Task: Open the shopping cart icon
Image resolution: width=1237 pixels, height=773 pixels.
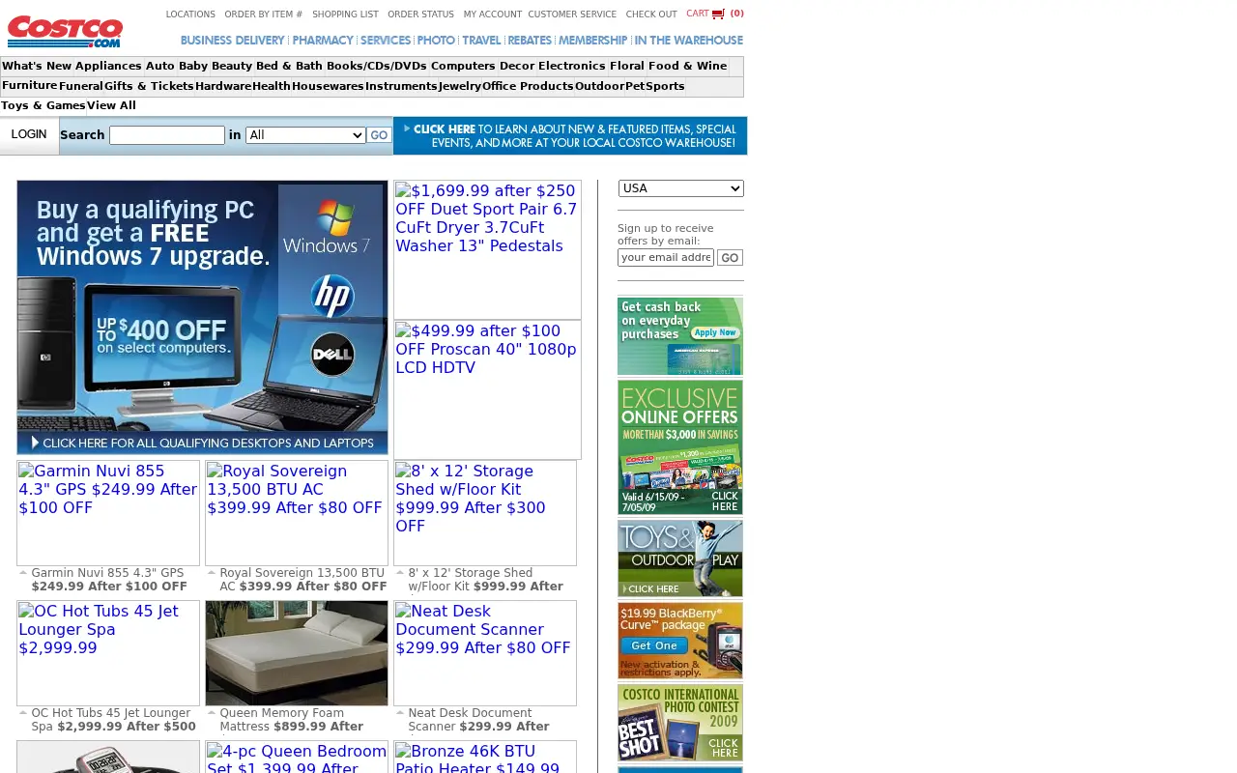Action: [x=718, y=14]
